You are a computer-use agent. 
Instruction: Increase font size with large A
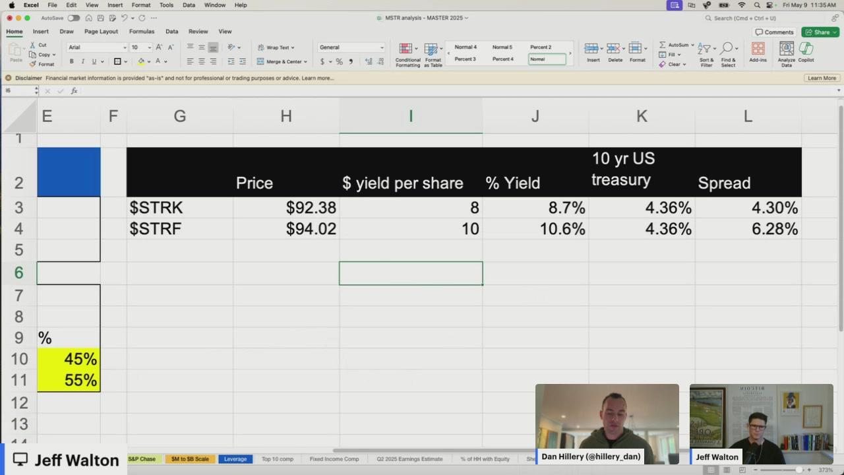point(159,47)
